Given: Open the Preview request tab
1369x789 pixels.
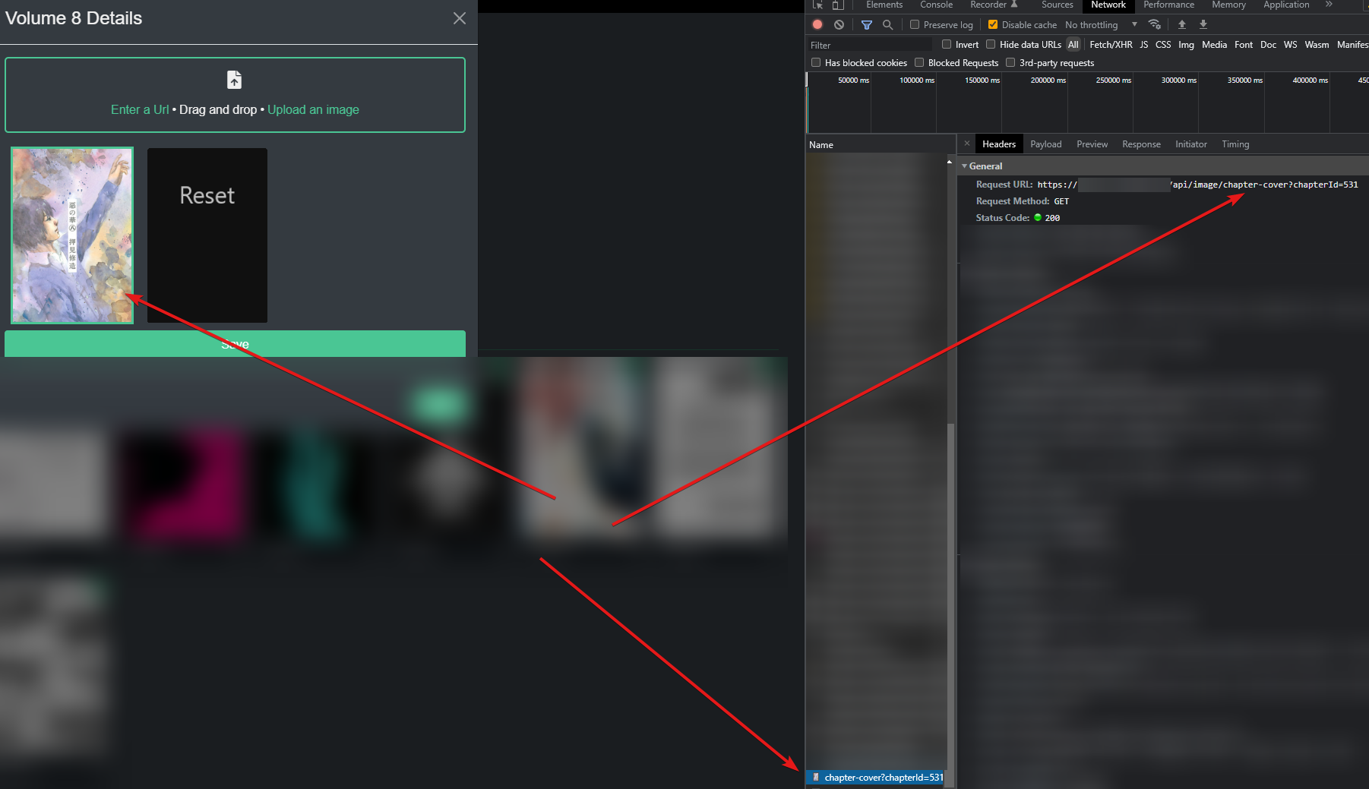Looking at the screenshot, I should coord(1092,144).
